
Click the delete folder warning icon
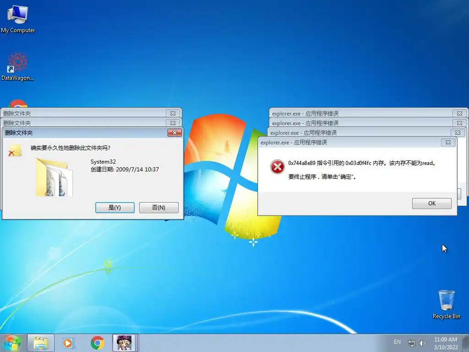click(15, 150)
